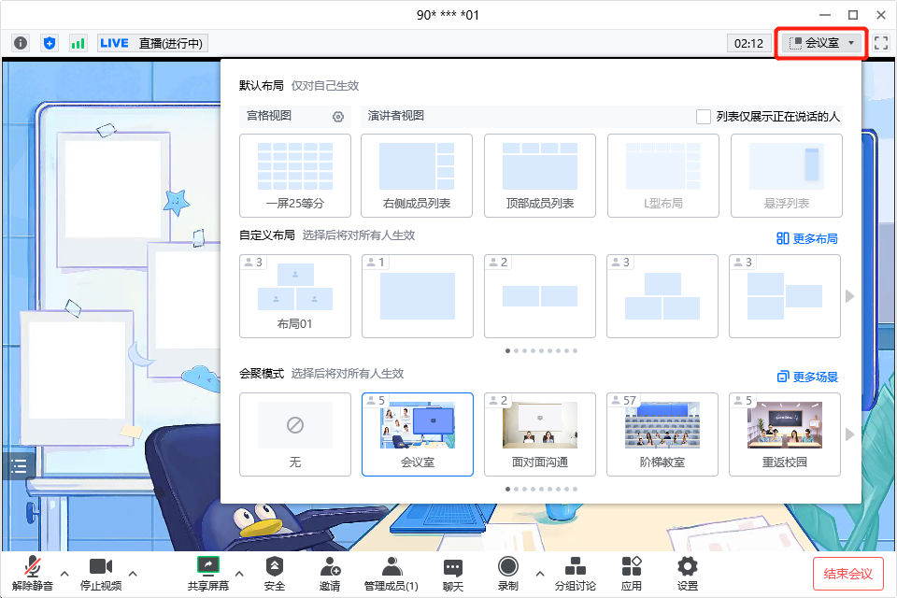897x598 pixels.
Task: Click the 02:12 meeting timer
Action: pos(748,44)
